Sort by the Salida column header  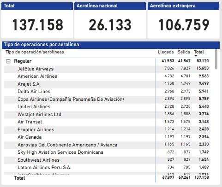pos(184,52)
